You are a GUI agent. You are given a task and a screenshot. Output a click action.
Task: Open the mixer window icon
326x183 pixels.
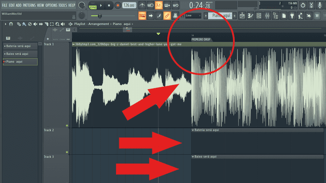(267, 16)
